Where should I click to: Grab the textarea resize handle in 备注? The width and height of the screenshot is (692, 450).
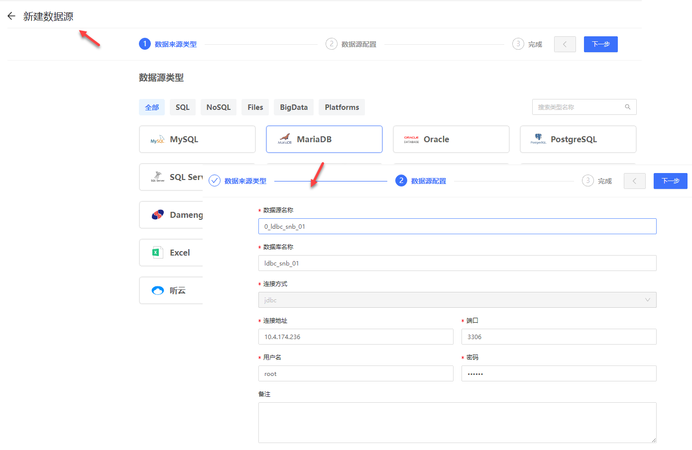tap(654, 440)
